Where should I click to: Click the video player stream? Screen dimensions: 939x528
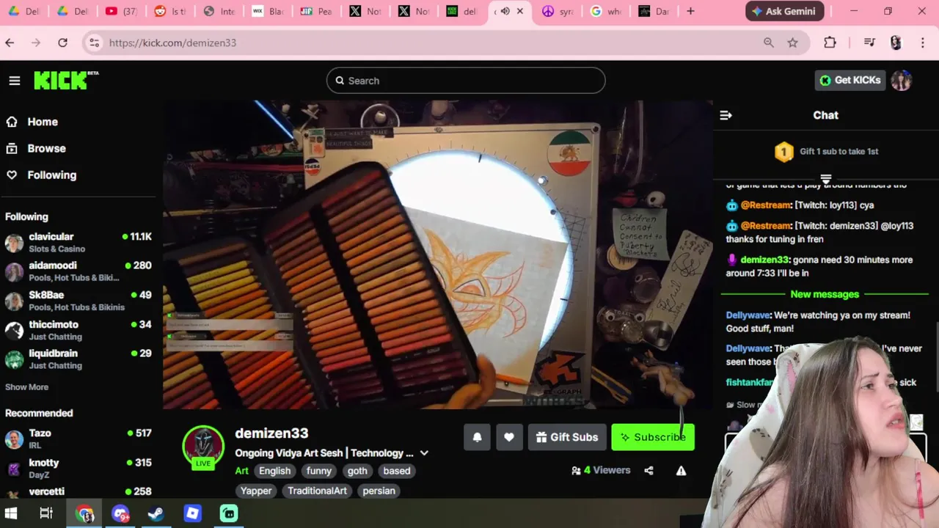pyautogui.click(x=437, y=254)
